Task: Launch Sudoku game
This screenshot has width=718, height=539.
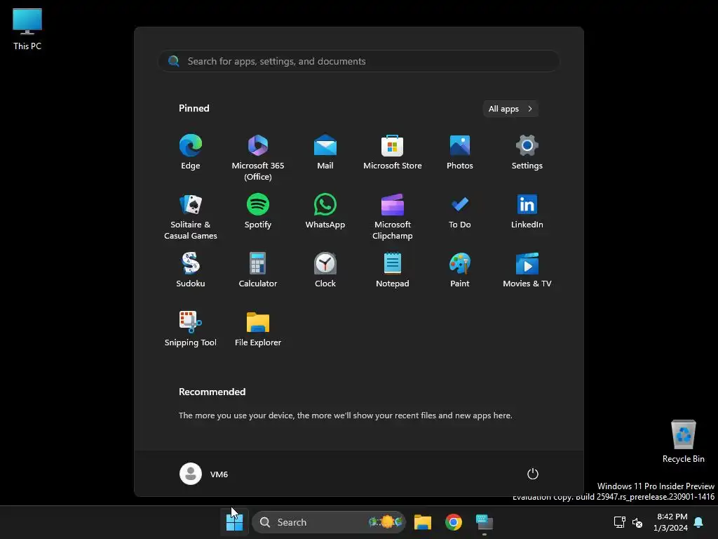Action: (x=191, y=270)
